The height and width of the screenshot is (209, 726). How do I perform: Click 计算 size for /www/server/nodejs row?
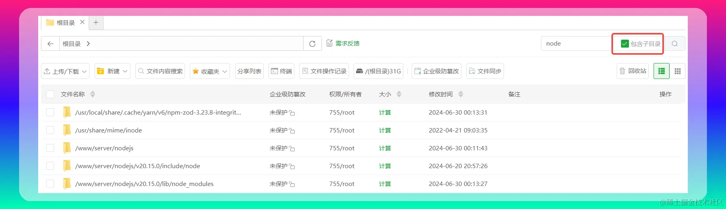(x=385, y=148)
